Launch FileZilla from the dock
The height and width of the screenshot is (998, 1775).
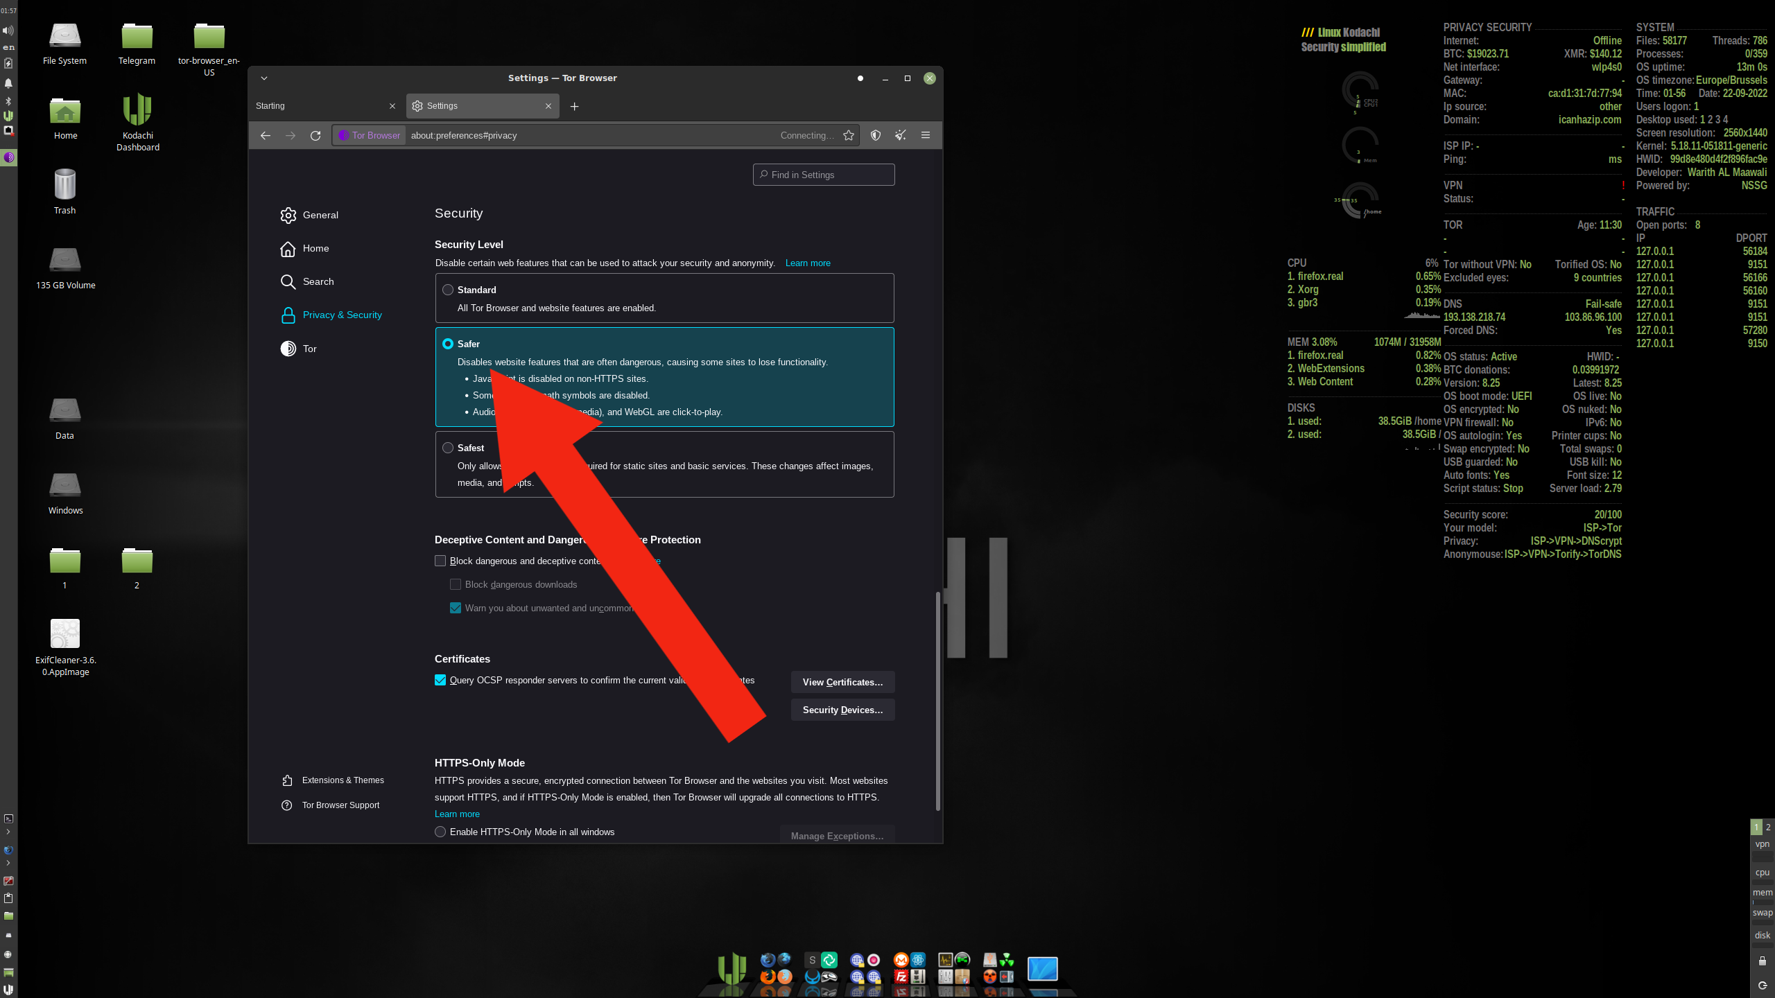(x=901, y=977)
